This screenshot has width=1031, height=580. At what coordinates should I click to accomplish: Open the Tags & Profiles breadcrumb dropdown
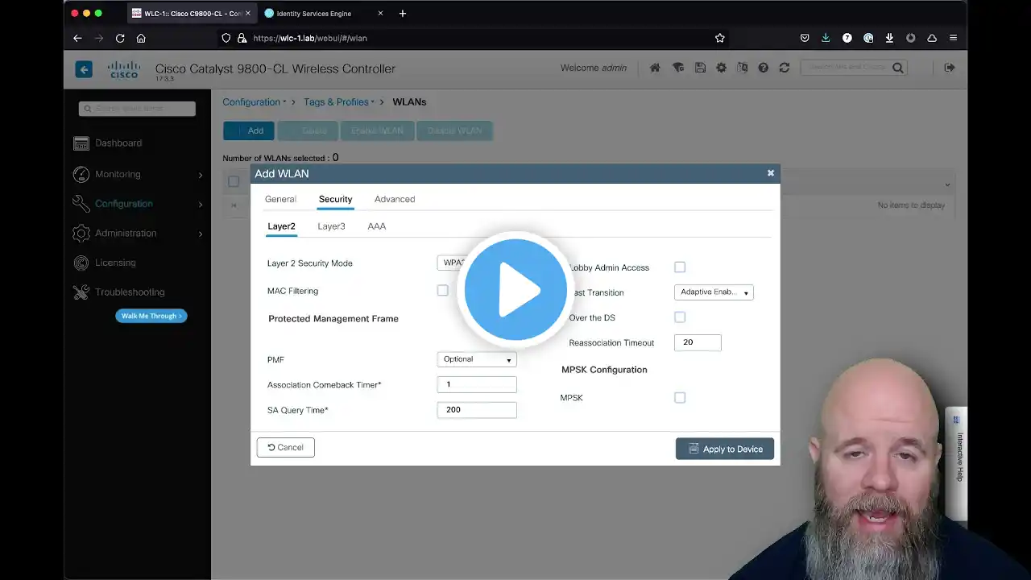(339, 102)
